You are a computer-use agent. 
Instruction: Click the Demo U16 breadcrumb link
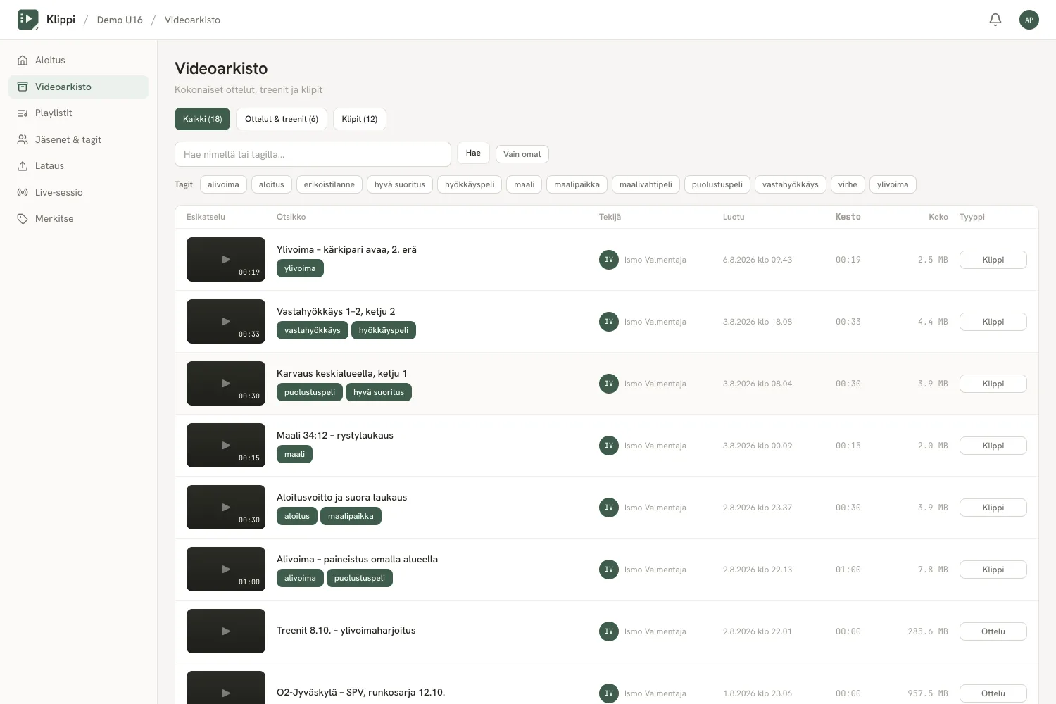click(x=120, y=20)
